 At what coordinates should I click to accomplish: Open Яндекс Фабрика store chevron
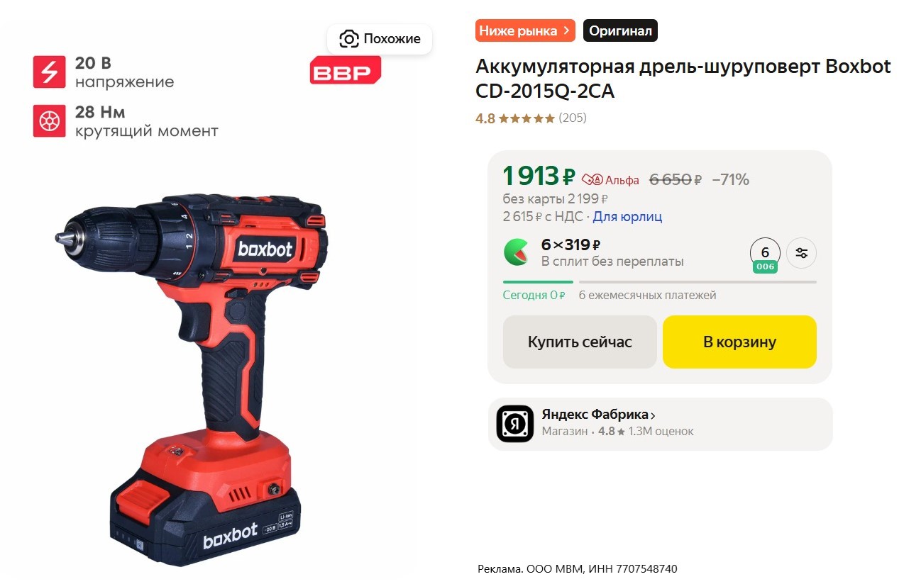[653, 415]
